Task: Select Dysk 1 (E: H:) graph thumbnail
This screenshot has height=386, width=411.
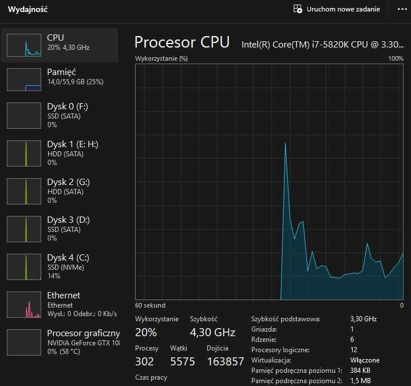Action: point(24,155)
